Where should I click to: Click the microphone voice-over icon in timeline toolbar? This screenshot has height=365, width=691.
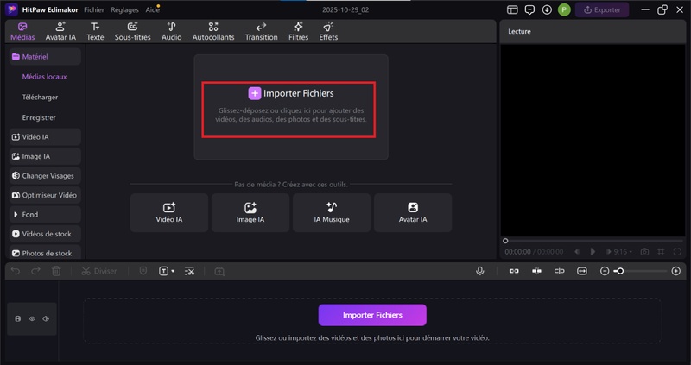479,271
